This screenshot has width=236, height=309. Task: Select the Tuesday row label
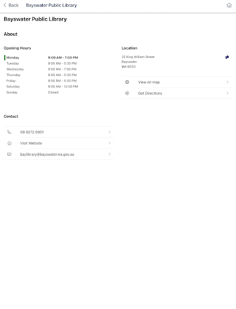coord(13,63)
